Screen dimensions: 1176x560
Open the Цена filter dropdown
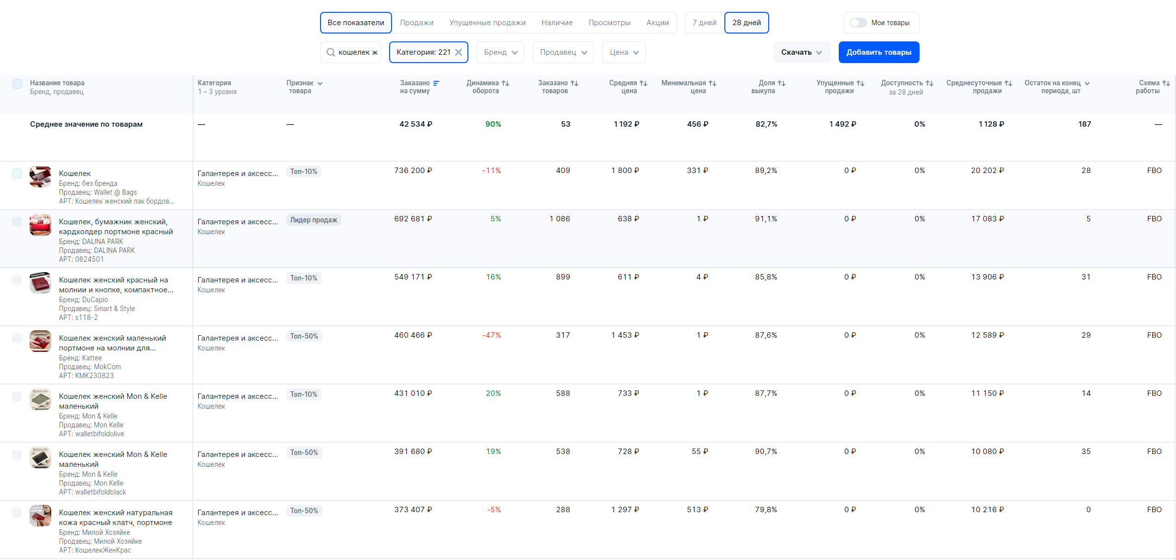pyautogui.click(x=624, y=52)
